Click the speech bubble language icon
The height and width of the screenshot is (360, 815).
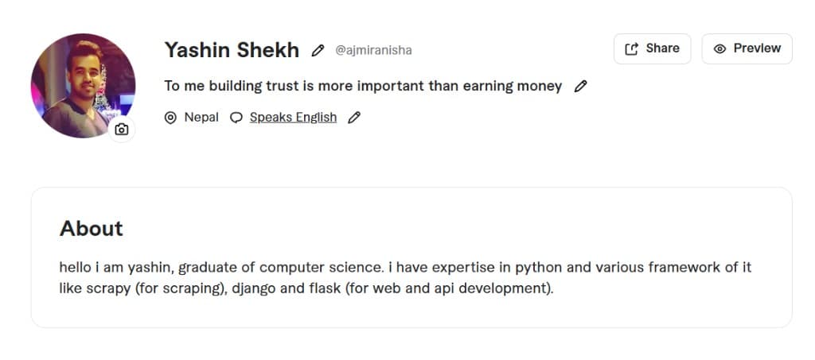236,118
